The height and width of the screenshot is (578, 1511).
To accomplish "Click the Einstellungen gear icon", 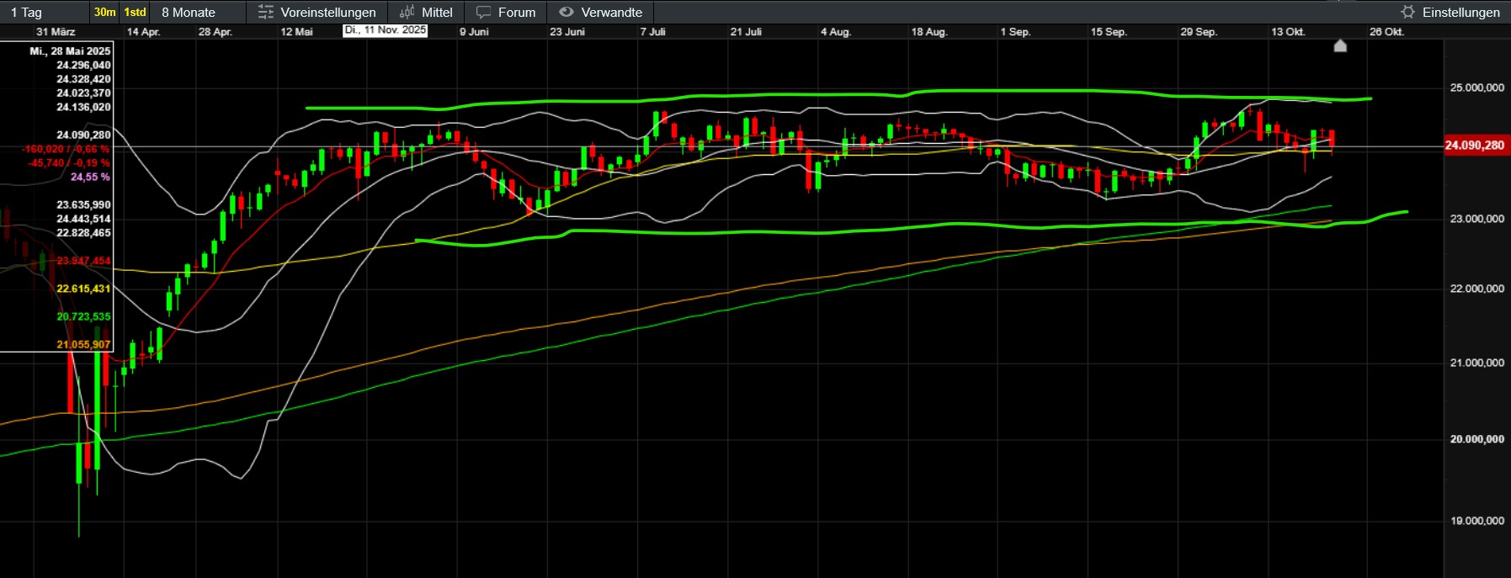I will pyautogui.click(x=1407, y=12).
